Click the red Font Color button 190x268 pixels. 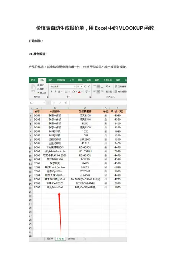point(79,92)
